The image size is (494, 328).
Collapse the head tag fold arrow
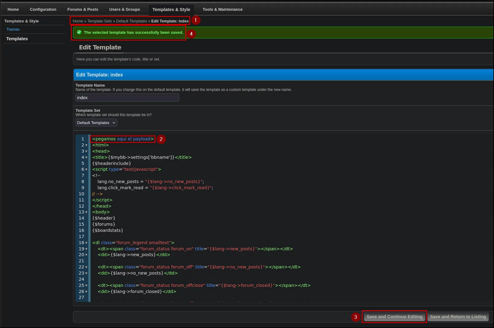pyautogui.click(x=86, y=151)
